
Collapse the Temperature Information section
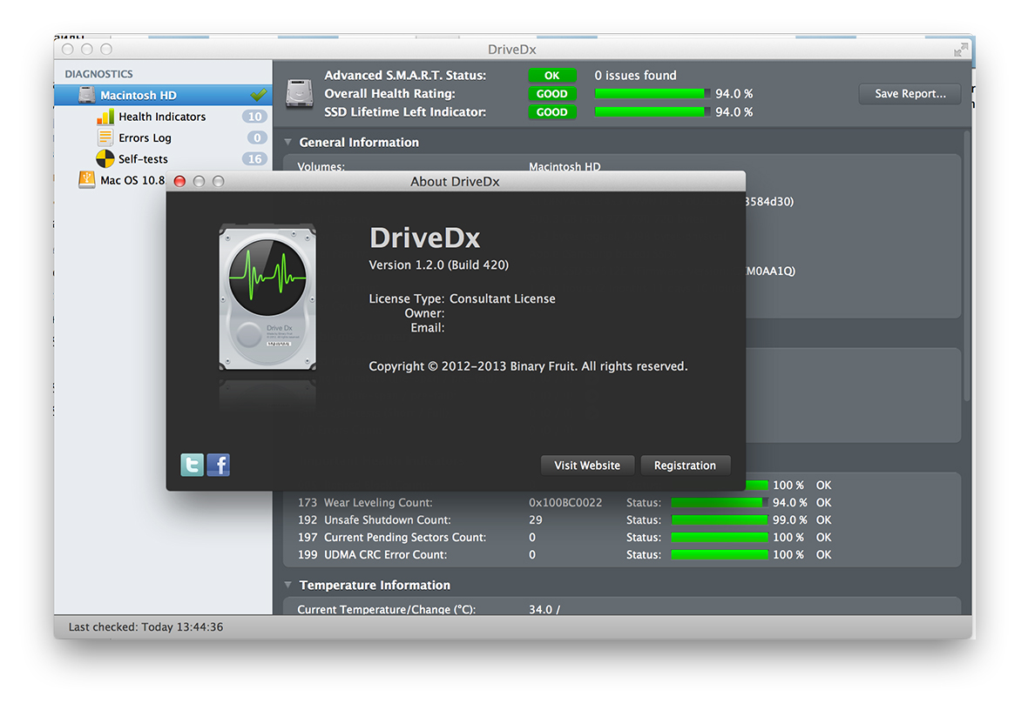[287, 585]
